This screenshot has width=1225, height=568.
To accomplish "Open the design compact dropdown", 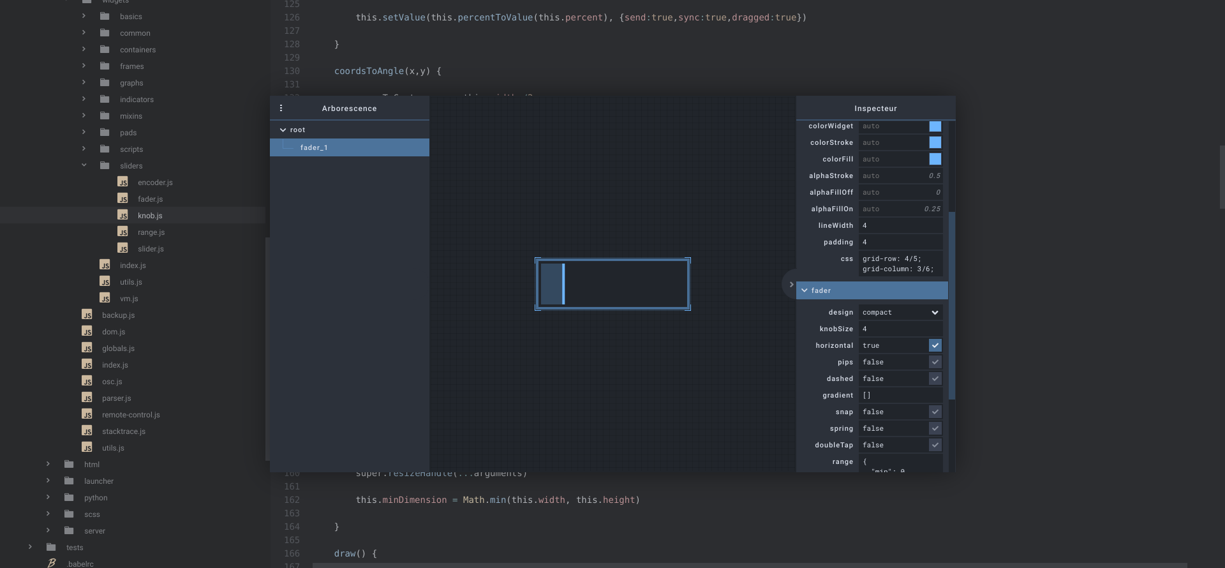I will pos(900,312).
